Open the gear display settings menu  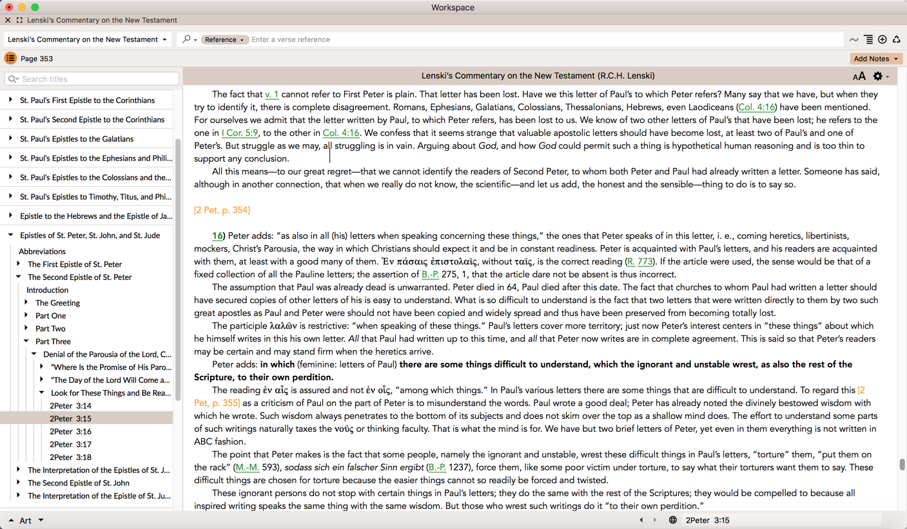click(x=881, y=76)
